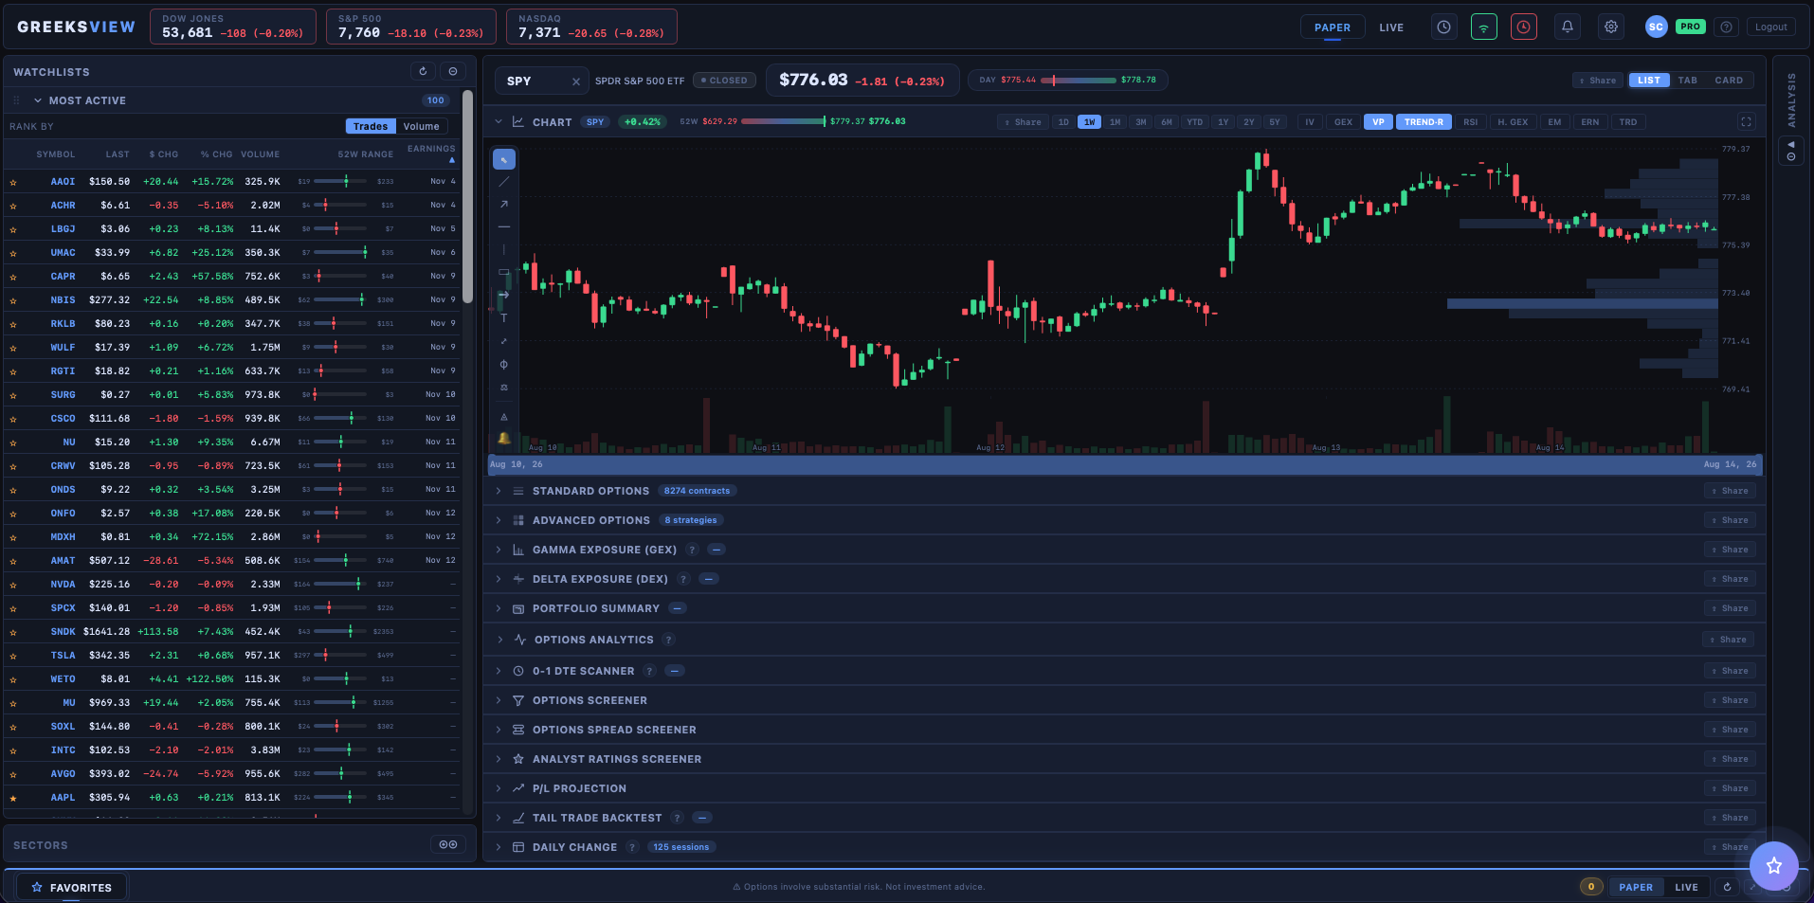Screen dimensions: 1814x903
Task: Click the refresh icon in bottom bar
Action: point(1727,887)
